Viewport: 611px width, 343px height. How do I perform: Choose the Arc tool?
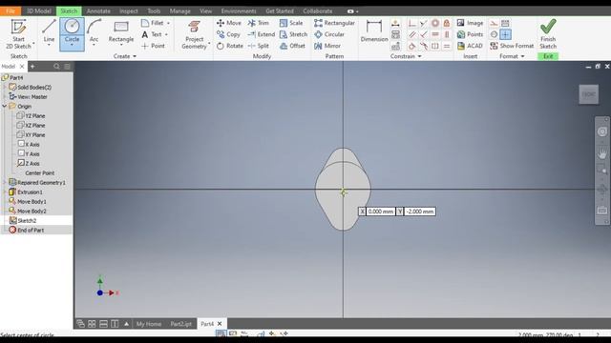pos(94,30)
